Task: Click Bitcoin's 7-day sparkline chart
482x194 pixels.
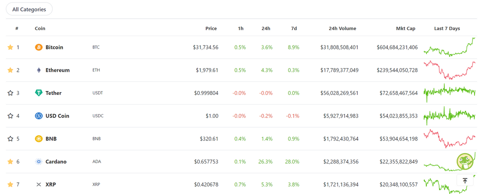Action: [450, 47]
